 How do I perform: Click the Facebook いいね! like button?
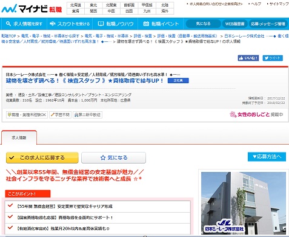(x=248, y=58)
